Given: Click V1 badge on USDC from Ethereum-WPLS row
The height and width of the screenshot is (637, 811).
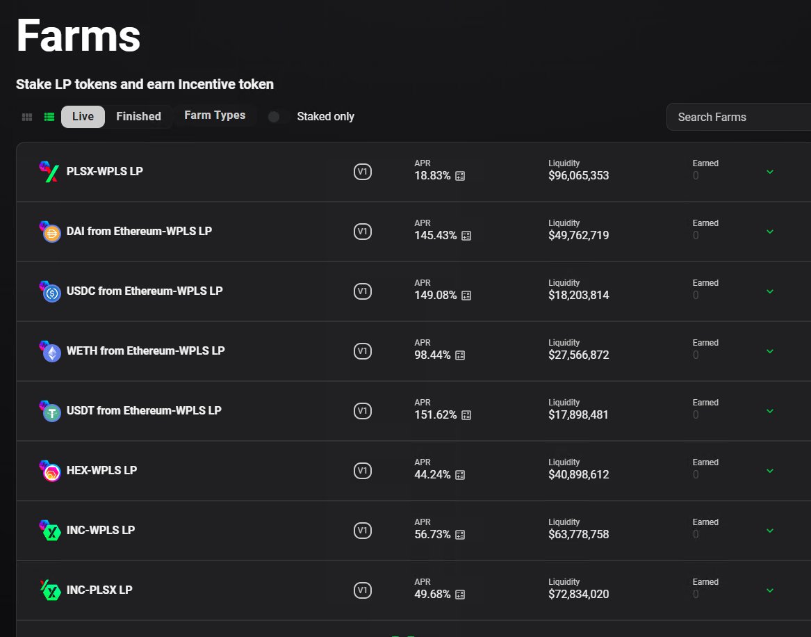Looking at the screenshot, I should (x=363, y=291).
